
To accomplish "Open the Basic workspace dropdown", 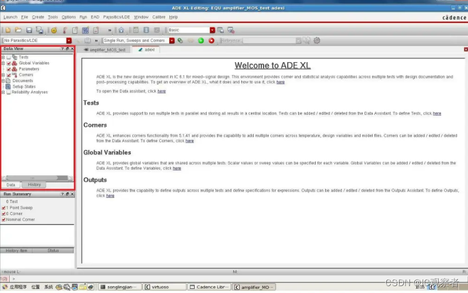I will coord(212,30).
